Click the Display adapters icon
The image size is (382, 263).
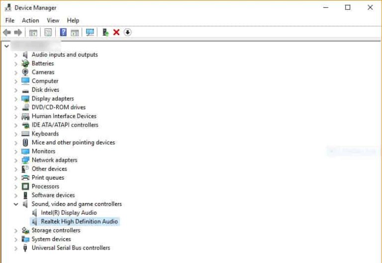(25, 99)
